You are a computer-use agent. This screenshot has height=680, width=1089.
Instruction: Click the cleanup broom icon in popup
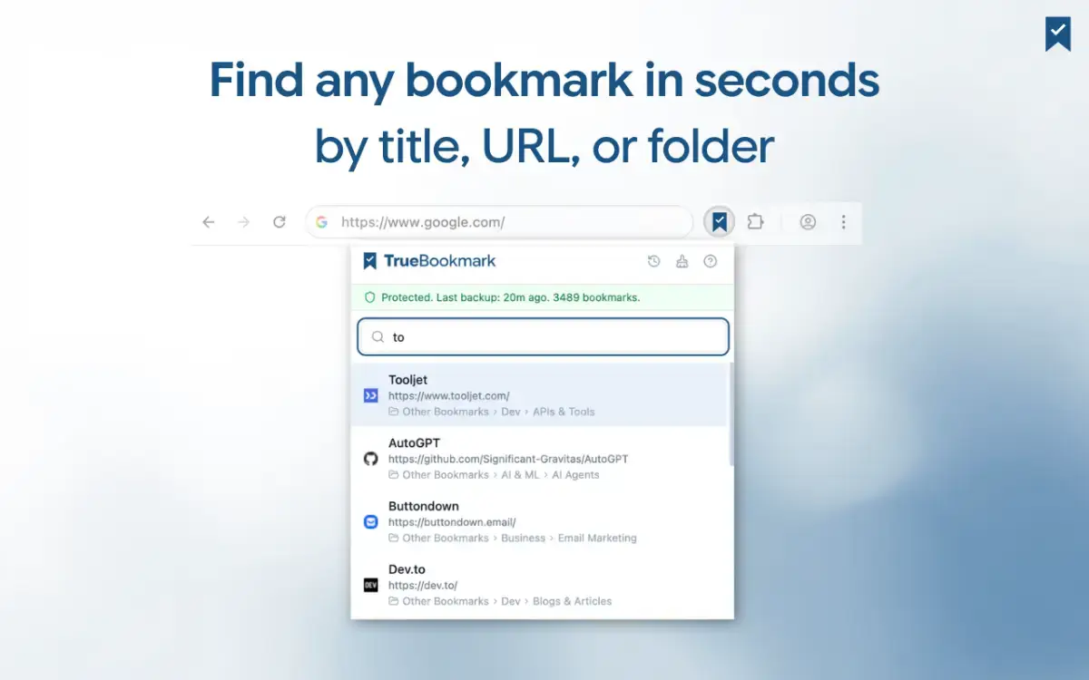coord(682,261)
